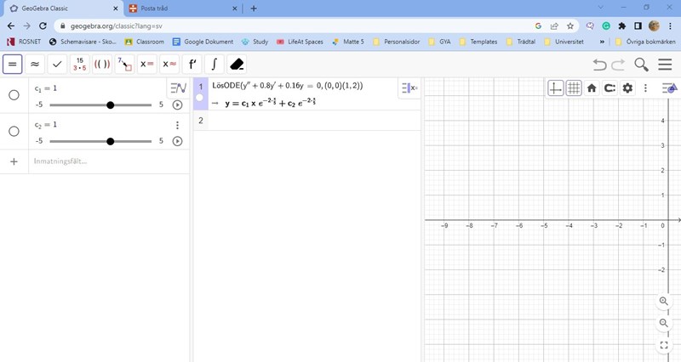Open the GeoGebra hamburger main menu
Screen dimensions: 681x362
(x=665, y=65)
